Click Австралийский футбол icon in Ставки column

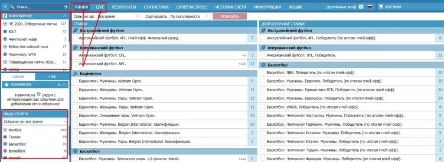click(75, 31)
